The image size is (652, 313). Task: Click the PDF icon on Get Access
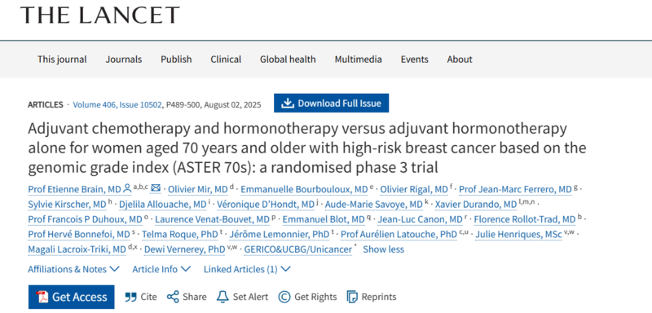(42, 297)
